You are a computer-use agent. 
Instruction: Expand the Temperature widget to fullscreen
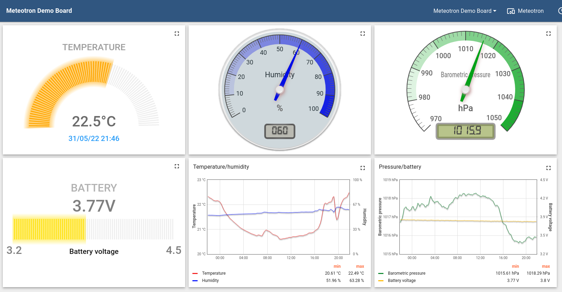(x=177, y=34)
